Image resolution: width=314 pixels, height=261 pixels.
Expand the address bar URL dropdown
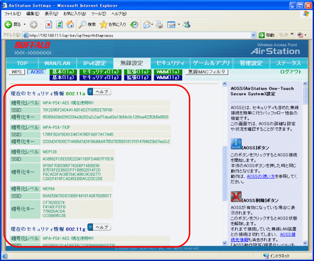coord(253,35)
